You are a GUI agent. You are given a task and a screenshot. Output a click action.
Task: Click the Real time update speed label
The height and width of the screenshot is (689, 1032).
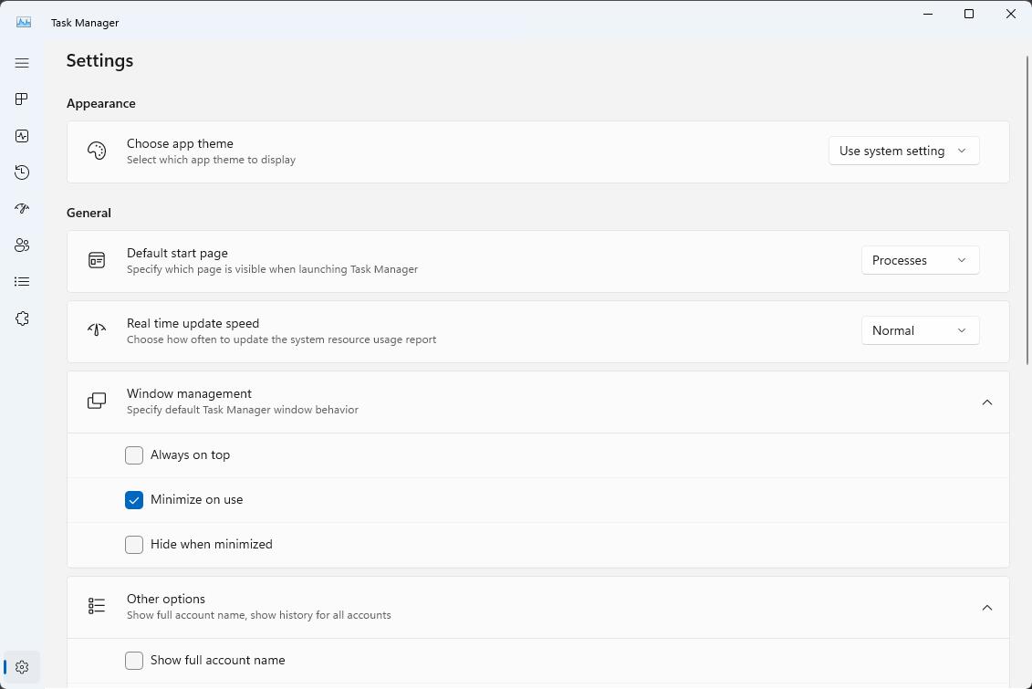point(193,323)
